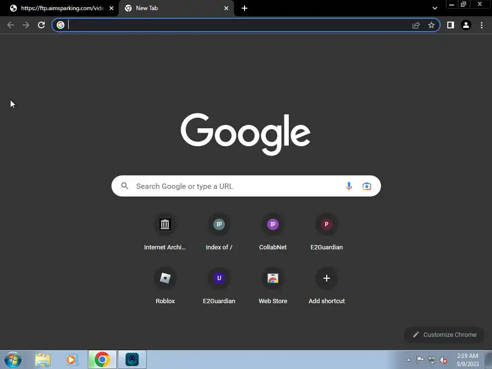This screenshot has width=492, height=369.
Task: Open the Chrome profile avatar menu
Action: tap(466, 25)
